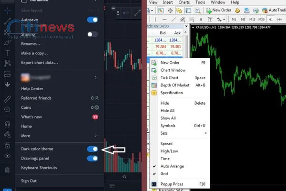Expand the More submenu in TradingView menu
The height and width of the screenshot is (191, 286).
point(96,136)
